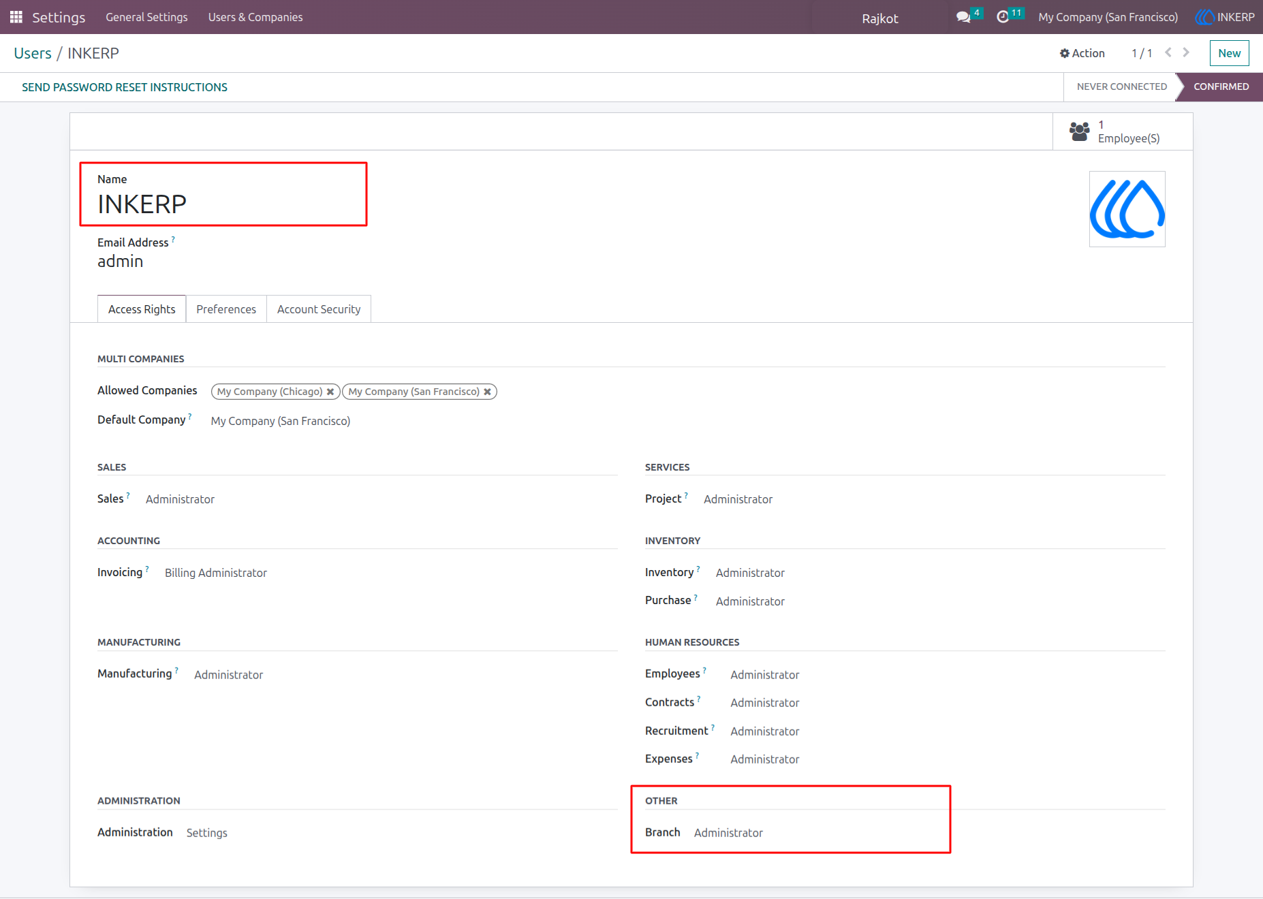Image resolution: width=1263 pixels, height=899 pixels.
Task: Show help tooltip for Email Address
Action: click(173, 239)
